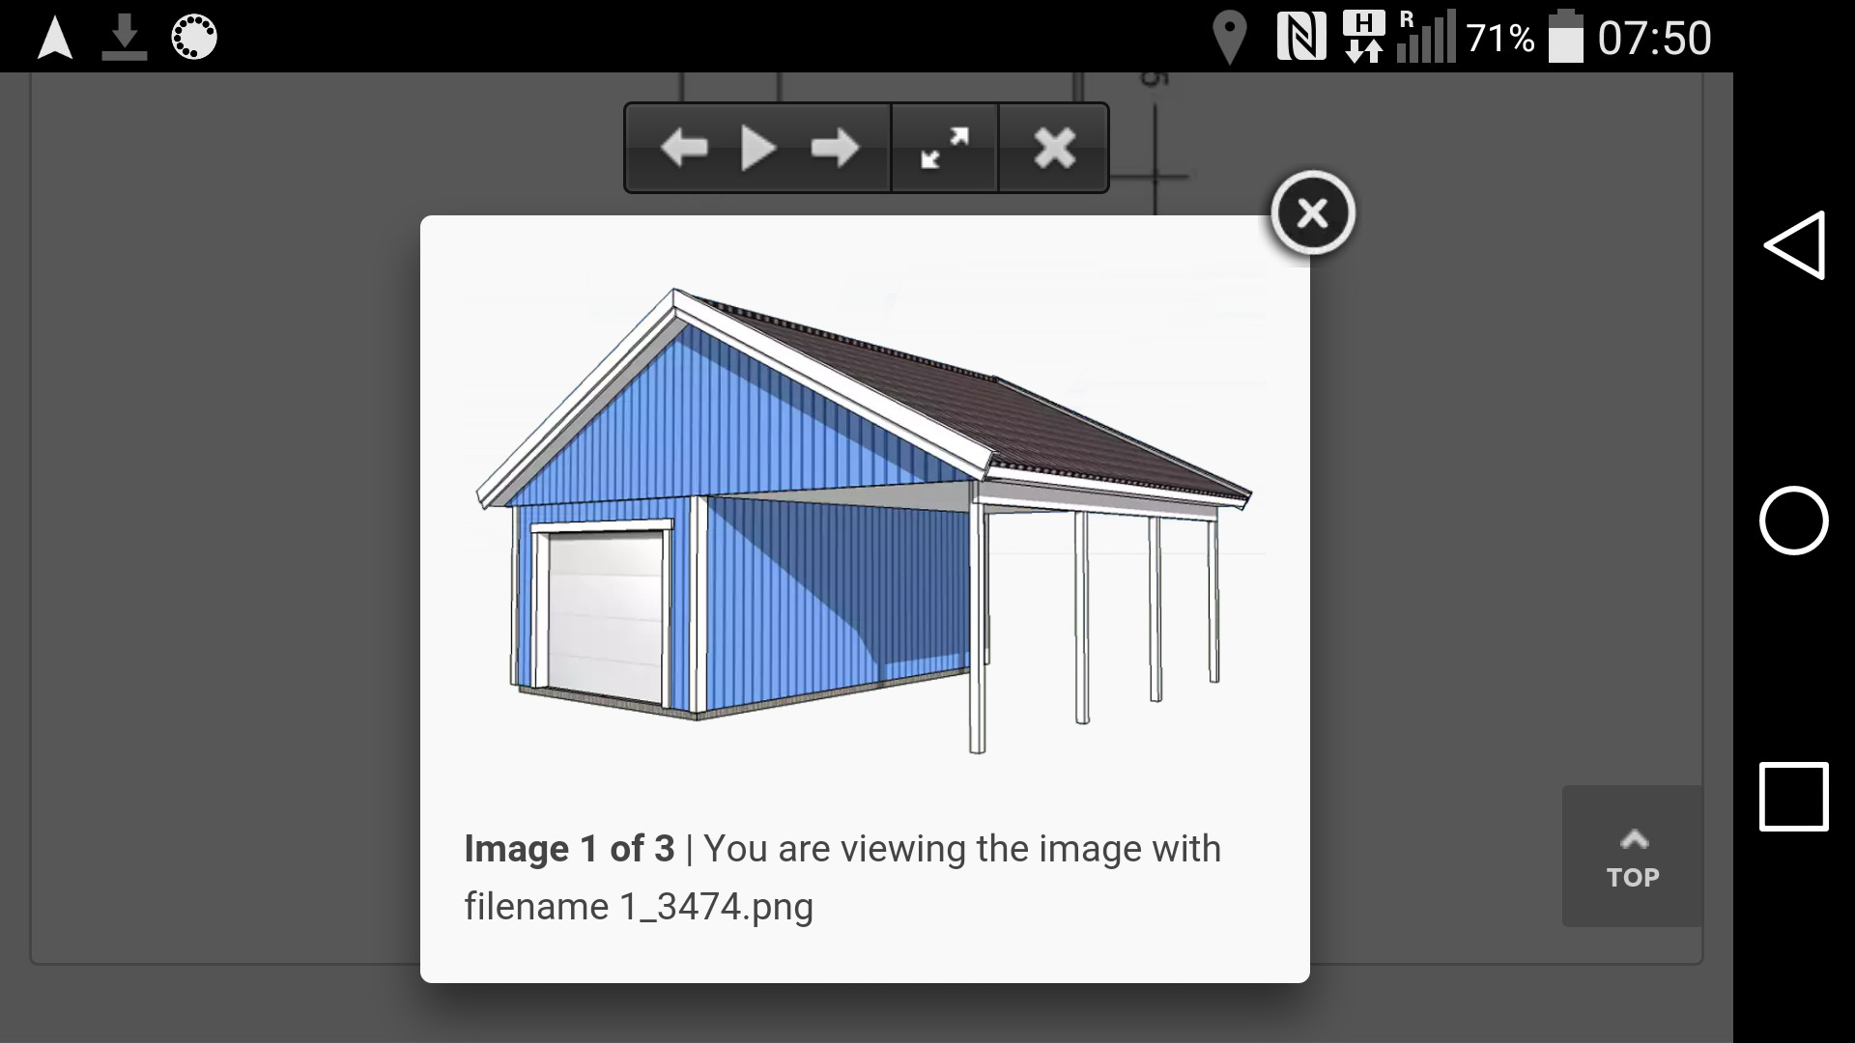This screenshot has height=1043, width=1855.
Task: Go to previous image with left arrow
Action: 684,149
